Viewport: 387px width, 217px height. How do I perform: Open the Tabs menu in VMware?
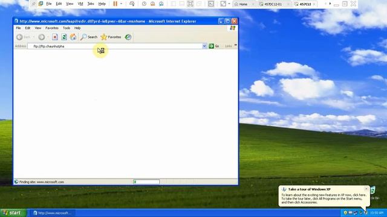91,4
